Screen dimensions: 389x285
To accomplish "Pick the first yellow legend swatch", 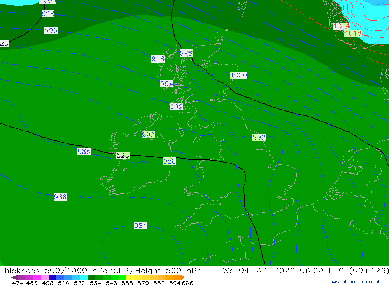I will (130, 277).
